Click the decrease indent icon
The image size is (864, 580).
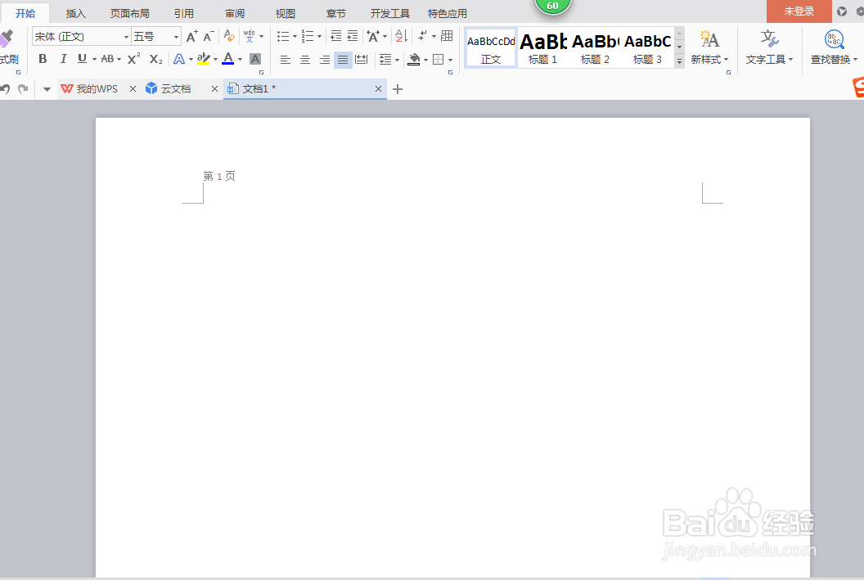[335, 36]
